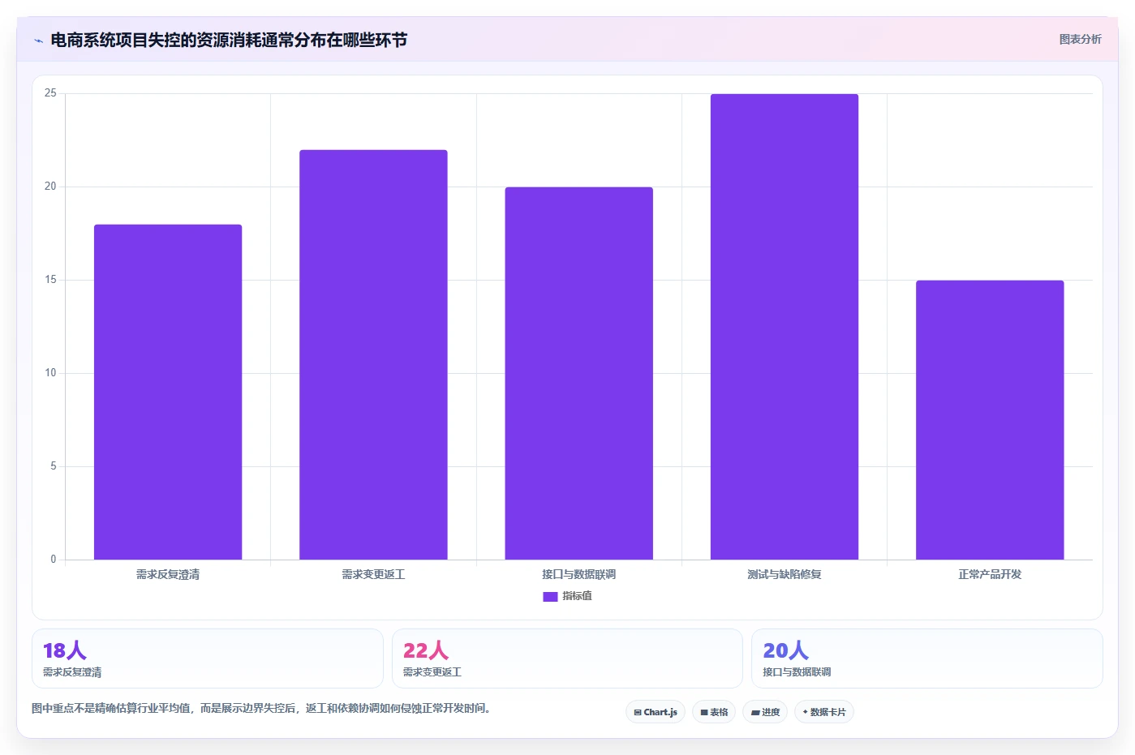
Task: Click the y-axis value 20
Action: (50, 187)
